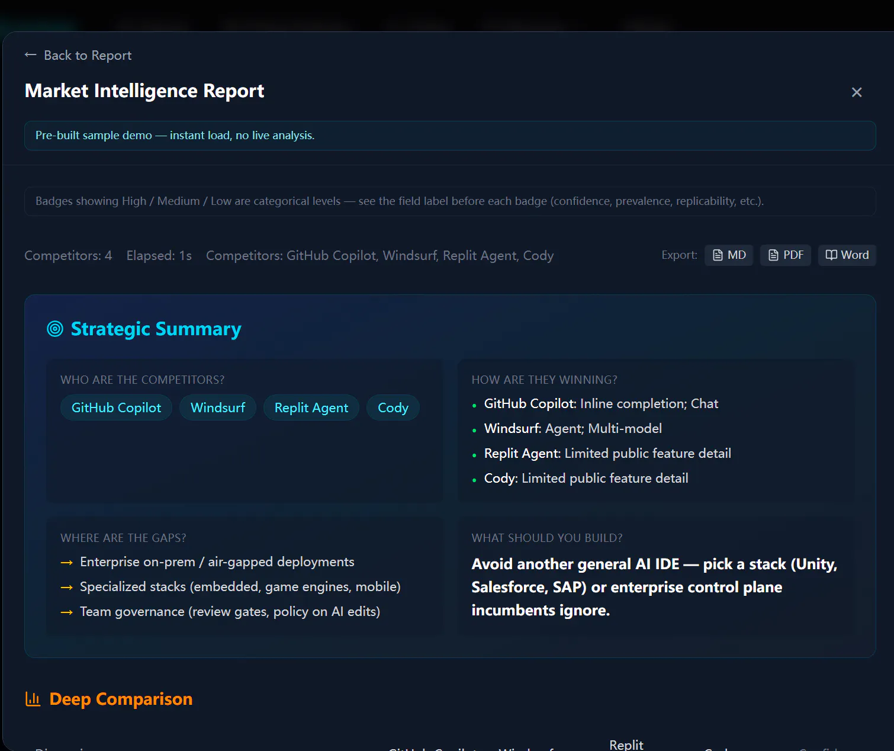894x751 pixels.
Task: Click the Market Intelligence Report title
Action: coord(144,91)
